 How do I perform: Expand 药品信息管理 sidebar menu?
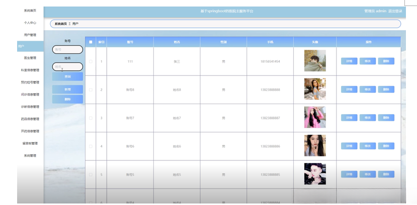pyautogui.click(x=30, y=119)
